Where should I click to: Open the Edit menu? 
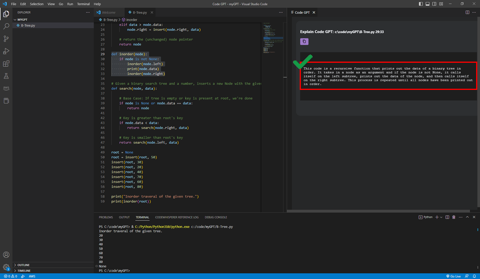[x=23, y=4]
